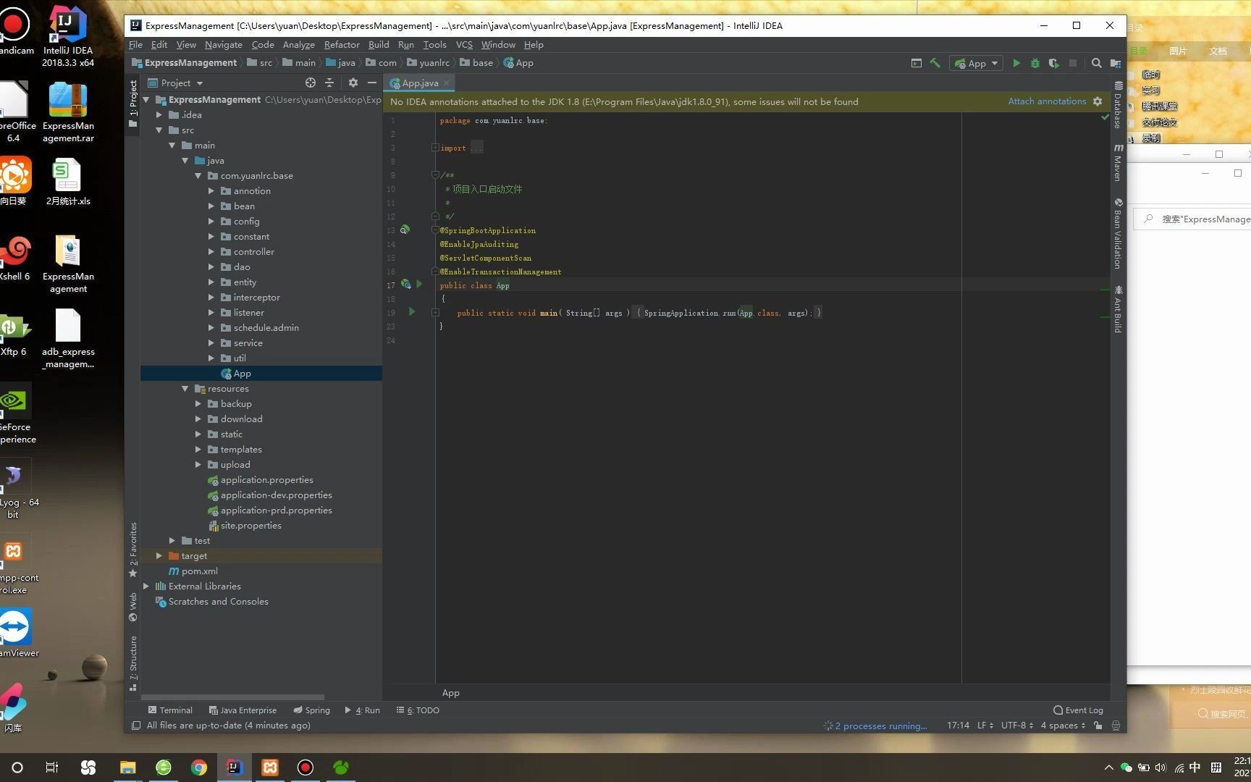The image size is (1251, 782).
Task: Expand the target folder
Action: 159,556
